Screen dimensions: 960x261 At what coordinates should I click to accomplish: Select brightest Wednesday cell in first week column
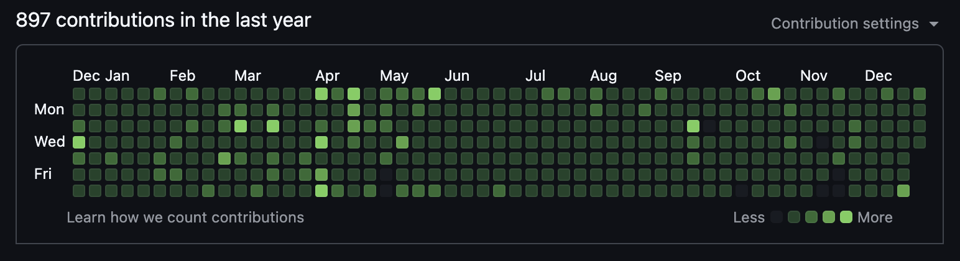click(x=79, y=142)
